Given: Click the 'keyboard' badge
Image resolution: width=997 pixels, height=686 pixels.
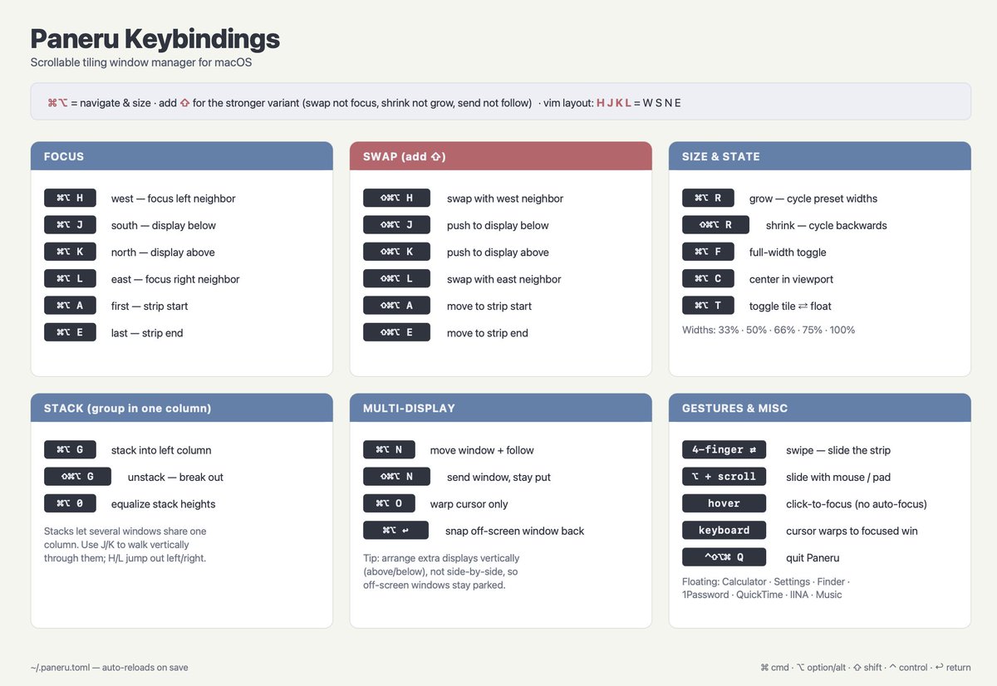Looking at the screenshot, I should (724, 531).
